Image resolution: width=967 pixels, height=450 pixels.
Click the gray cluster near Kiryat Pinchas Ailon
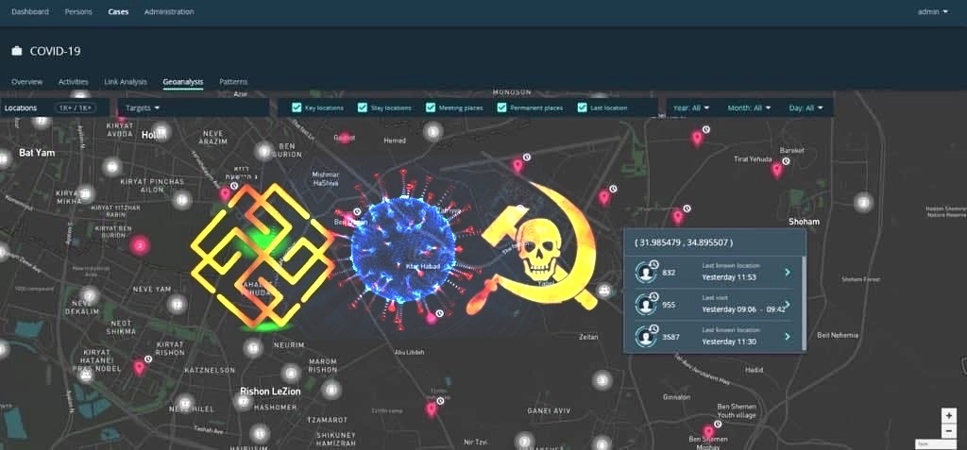182,199
